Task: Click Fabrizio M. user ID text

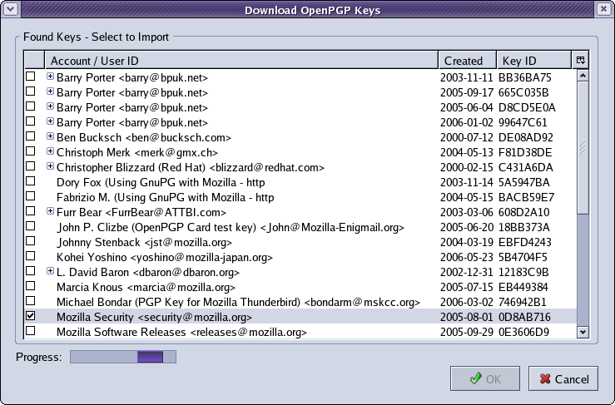Action: [165, 198]
